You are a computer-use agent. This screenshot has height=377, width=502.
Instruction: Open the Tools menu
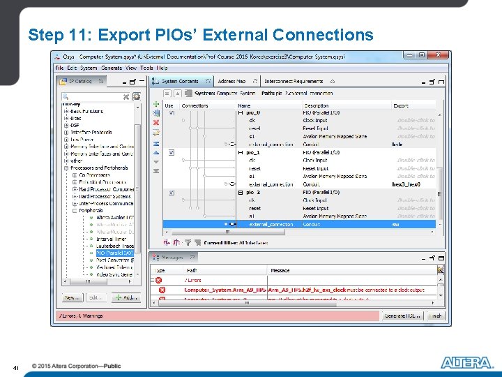(x=146, y=68)
